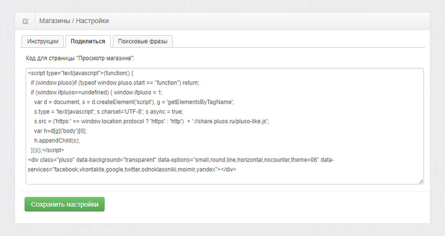The height and width of the screenshot is (236, 445).
Task: Click inside the share code text area
Action: 224,126
